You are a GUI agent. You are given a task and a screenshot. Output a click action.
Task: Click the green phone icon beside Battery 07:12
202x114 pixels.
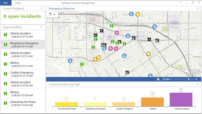5,64
